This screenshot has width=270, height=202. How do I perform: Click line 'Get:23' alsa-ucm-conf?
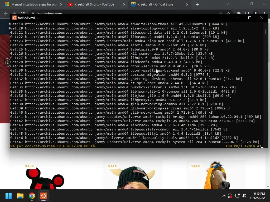tap(127, 41)
